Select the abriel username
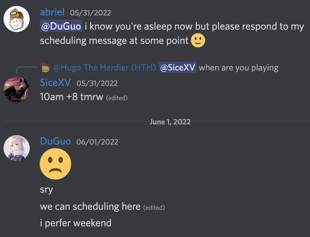This screenshot has width=310, height=237. (52, 12)
